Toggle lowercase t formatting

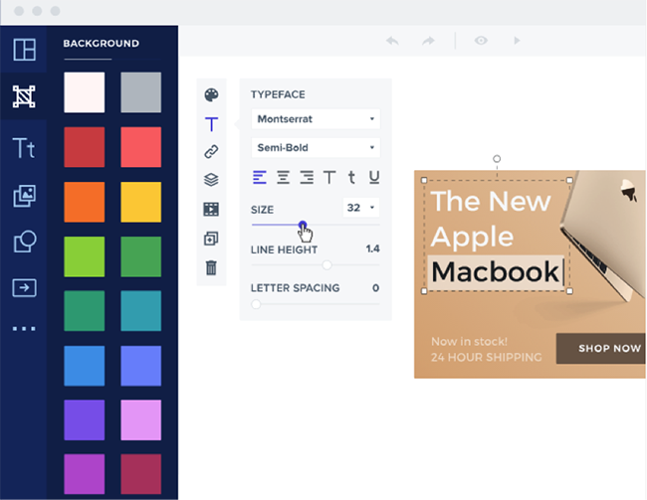click(x=351, y=177)
